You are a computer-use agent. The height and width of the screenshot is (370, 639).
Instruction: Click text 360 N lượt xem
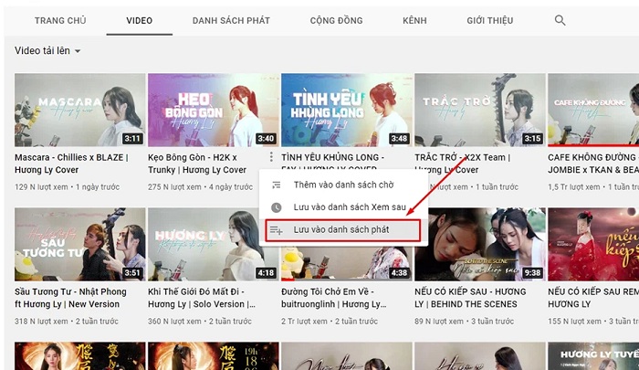[x=174, y=322]
